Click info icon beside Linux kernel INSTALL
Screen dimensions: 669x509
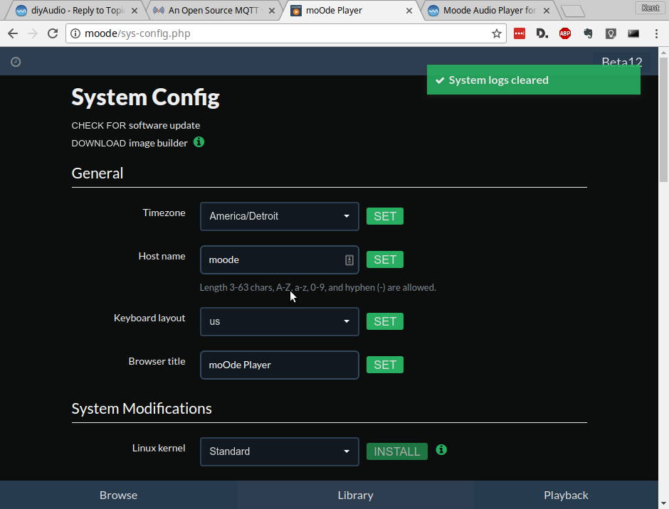pyautogui.click(x=441, y=450)
